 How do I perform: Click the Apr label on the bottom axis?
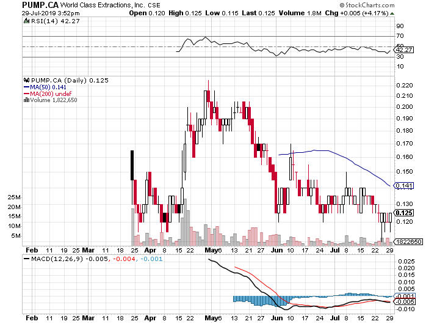tap(150, 318)
